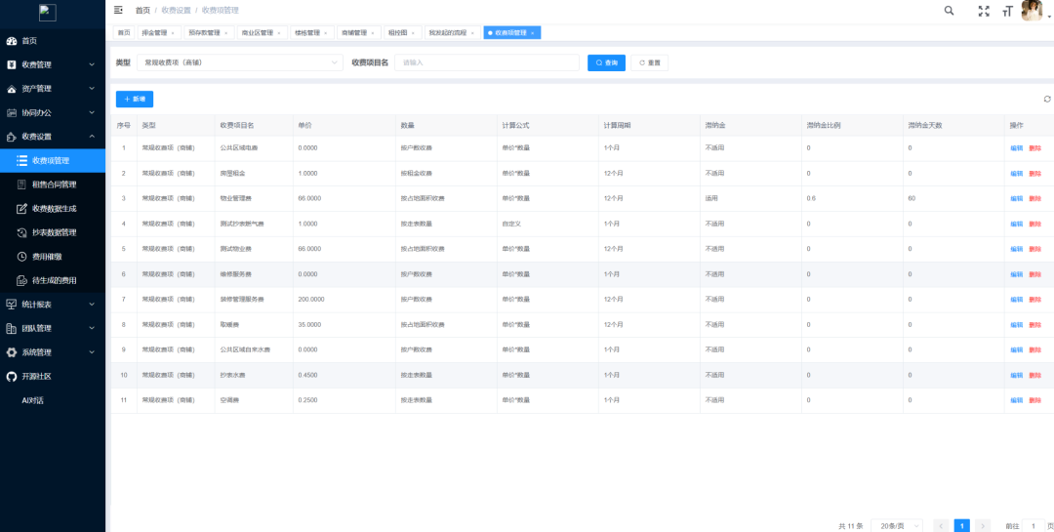The image size is (1054, 532).
Task: Switch to the 首页 tab in tab bar
Action: click(x=124, y=33)
